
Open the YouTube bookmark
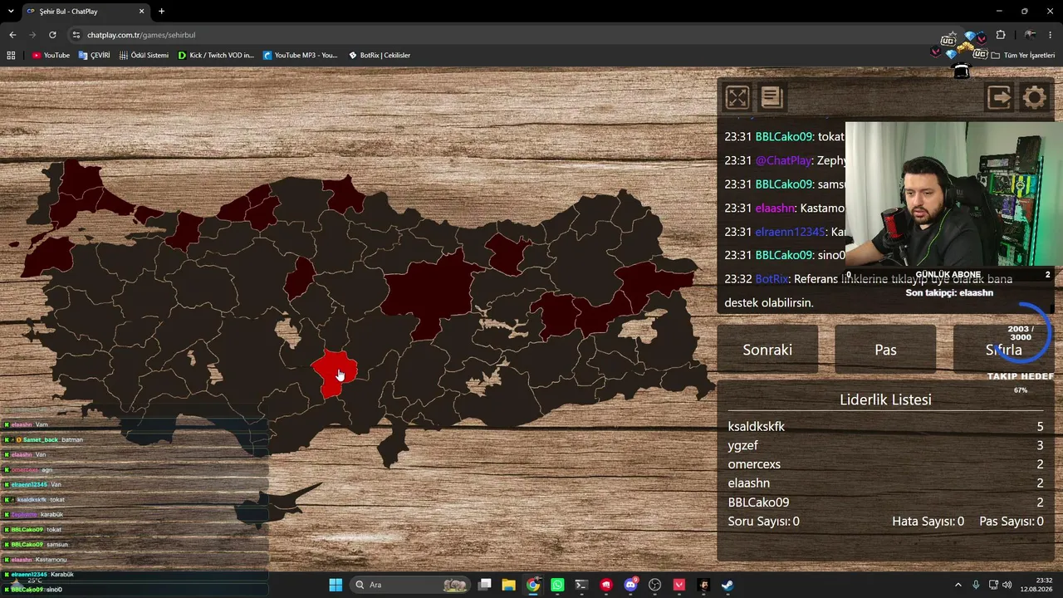coord(51,55)
